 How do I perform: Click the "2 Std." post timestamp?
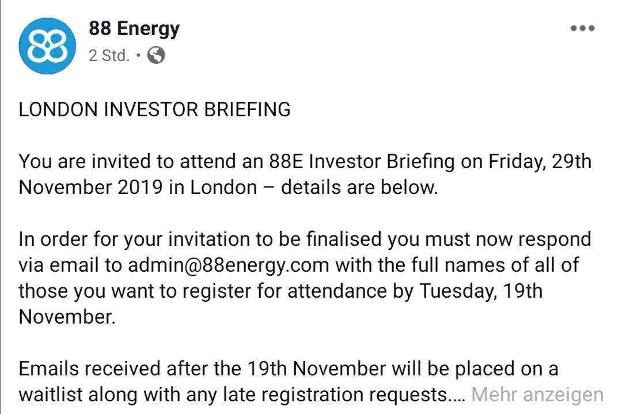pos(109,56)
